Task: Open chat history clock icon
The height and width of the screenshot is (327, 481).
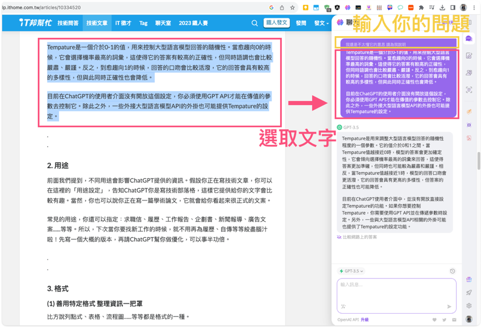Action: (x=452, y=271)
